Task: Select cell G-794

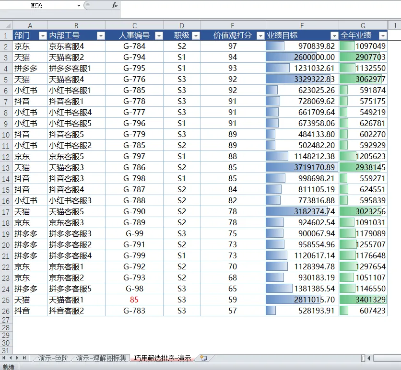Action: 134,57
